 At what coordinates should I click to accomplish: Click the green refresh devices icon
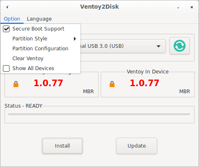tap(180, 46)
